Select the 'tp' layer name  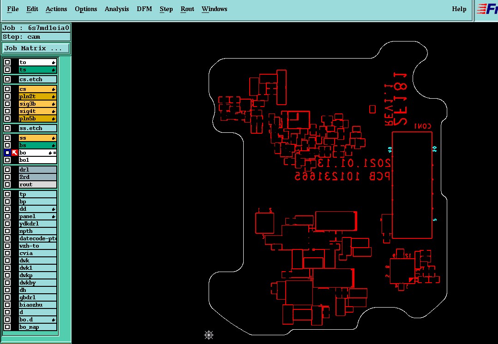(x=37, y=194)
